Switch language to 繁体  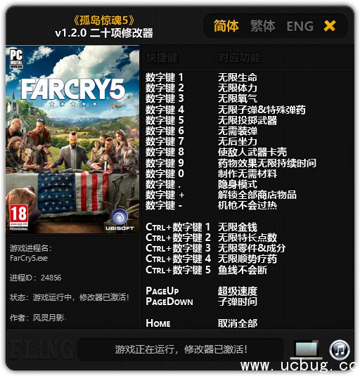tap(263, 26)
